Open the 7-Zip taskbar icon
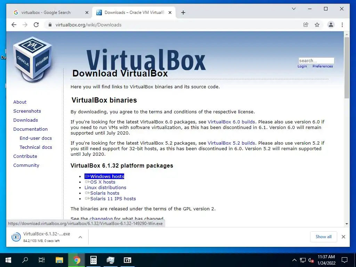The width and height of the screenshot is (356, 267). click(127, 260)
